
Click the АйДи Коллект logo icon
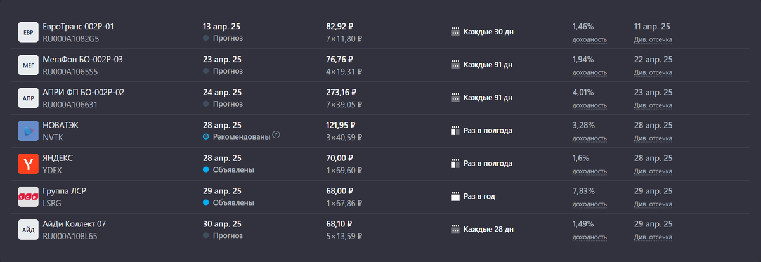29,230
